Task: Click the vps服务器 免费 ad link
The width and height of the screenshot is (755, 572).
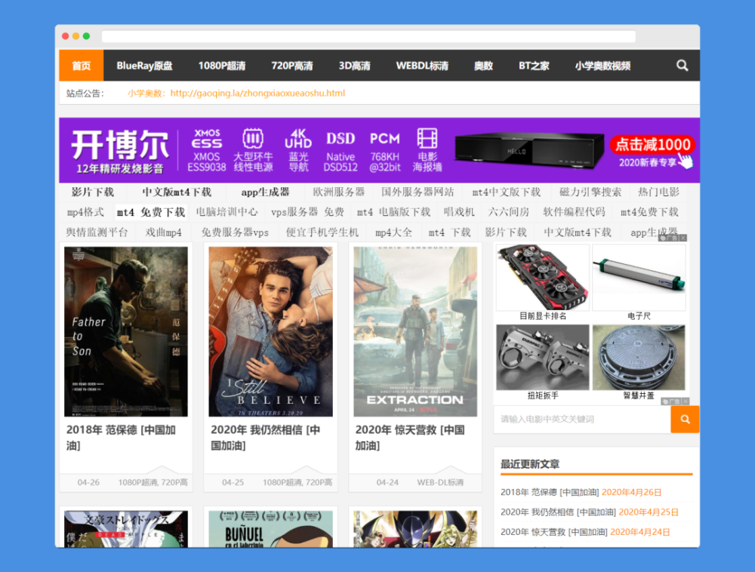Action: click(x=308, y=212)
